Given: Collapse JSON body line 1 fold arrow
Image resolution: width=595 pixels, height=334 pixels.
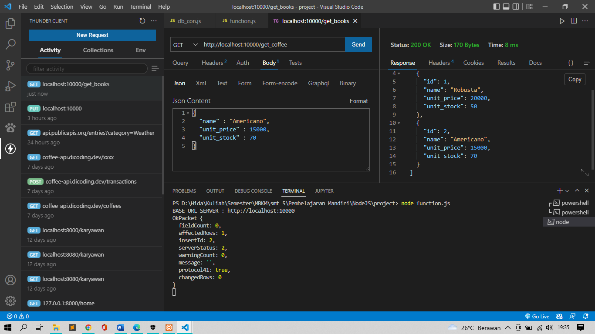Looking at the screenshot, I should (x=188, y=113).
